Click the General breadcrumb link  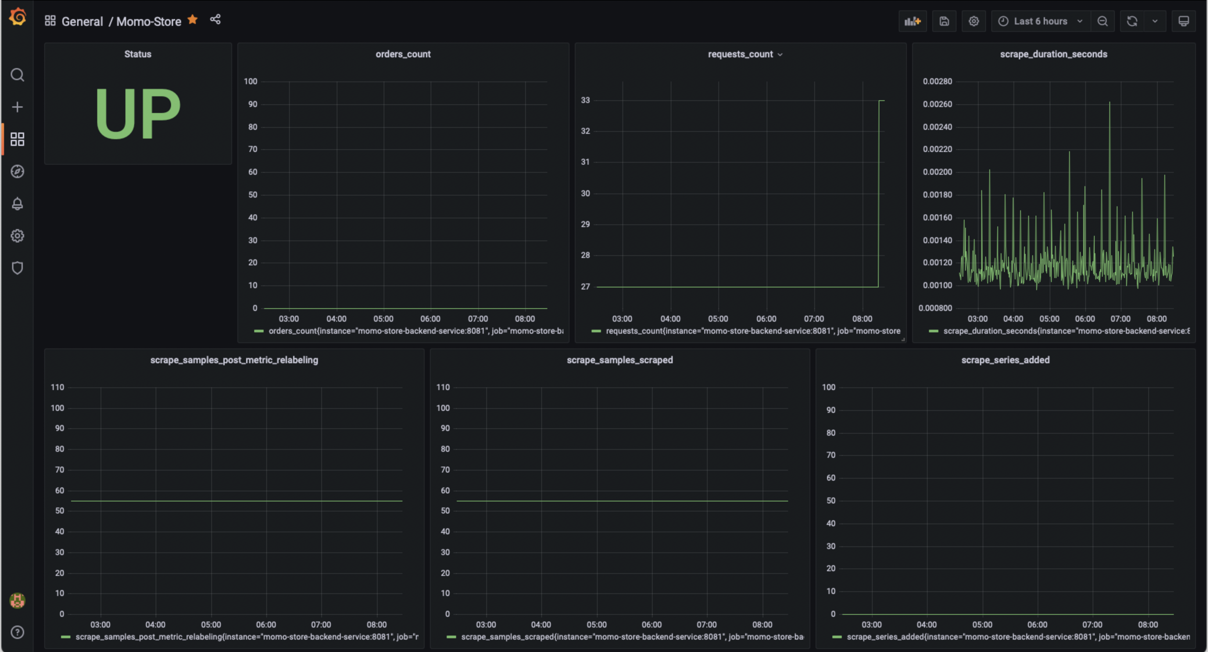(x=83, y=21)
